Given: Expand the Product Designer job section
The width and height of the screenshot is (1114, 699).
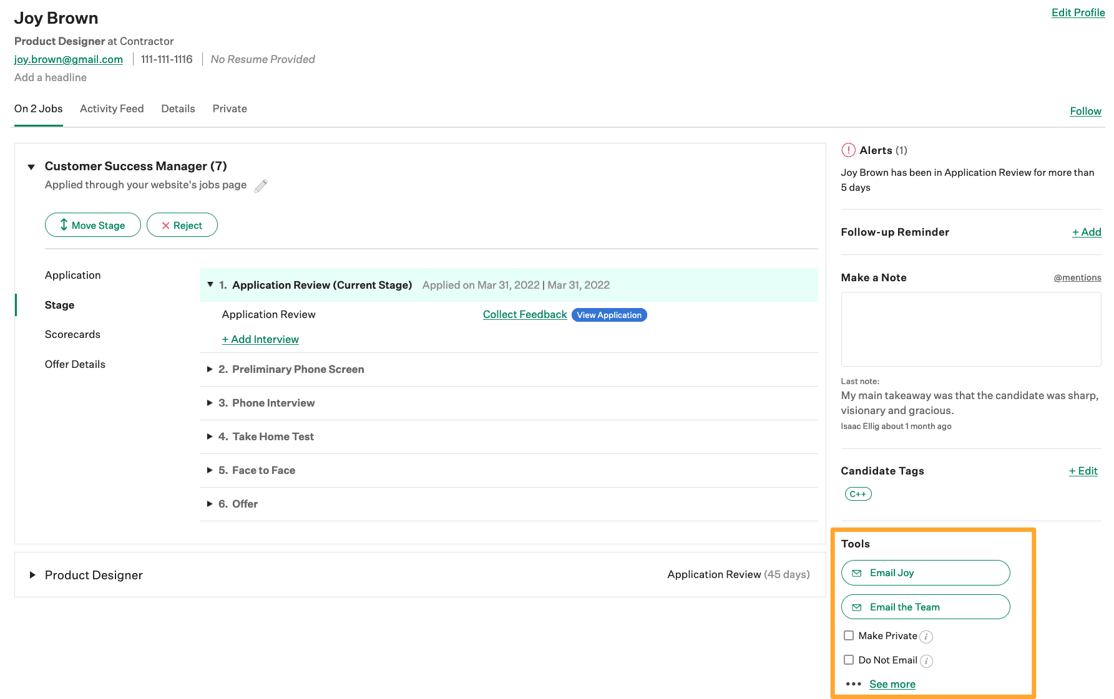Looking at the screenshot, I should [32, 574].
